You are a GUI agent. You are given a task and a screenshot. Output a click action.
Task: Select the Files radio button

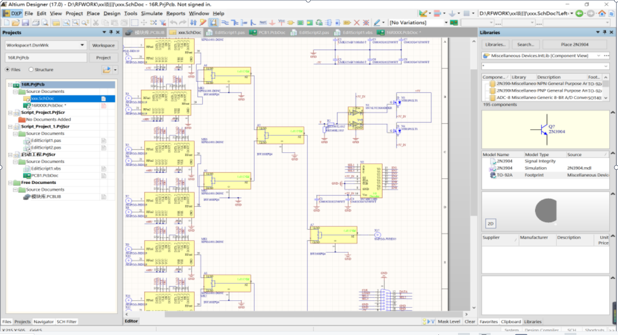coord(8,70)
